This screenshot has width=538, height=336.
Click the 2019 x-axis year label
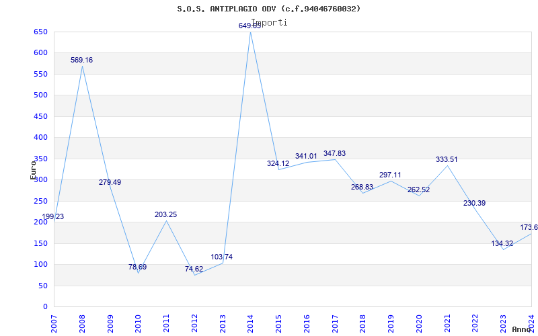(x=391, y=324)
